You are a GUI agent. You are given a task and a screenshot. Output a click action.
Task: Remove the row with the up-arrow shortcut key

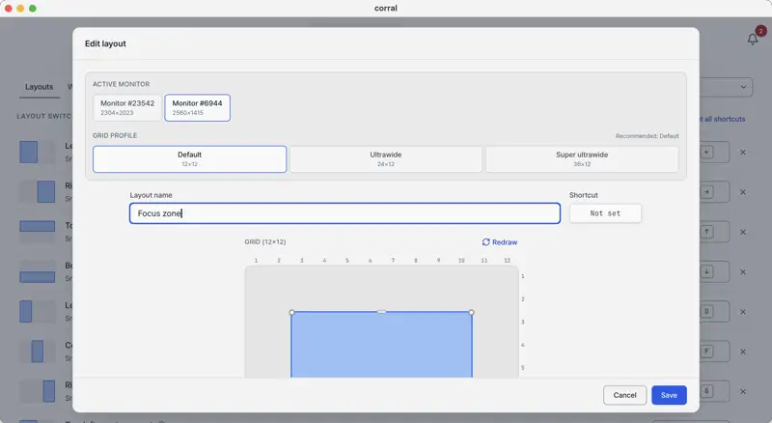pyautogui.click(x=743, y=232)
